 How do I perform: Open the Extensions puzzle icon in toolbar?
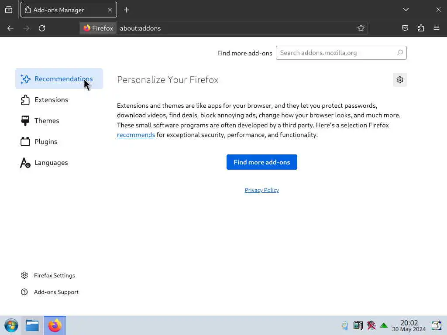tap(421, 28)
